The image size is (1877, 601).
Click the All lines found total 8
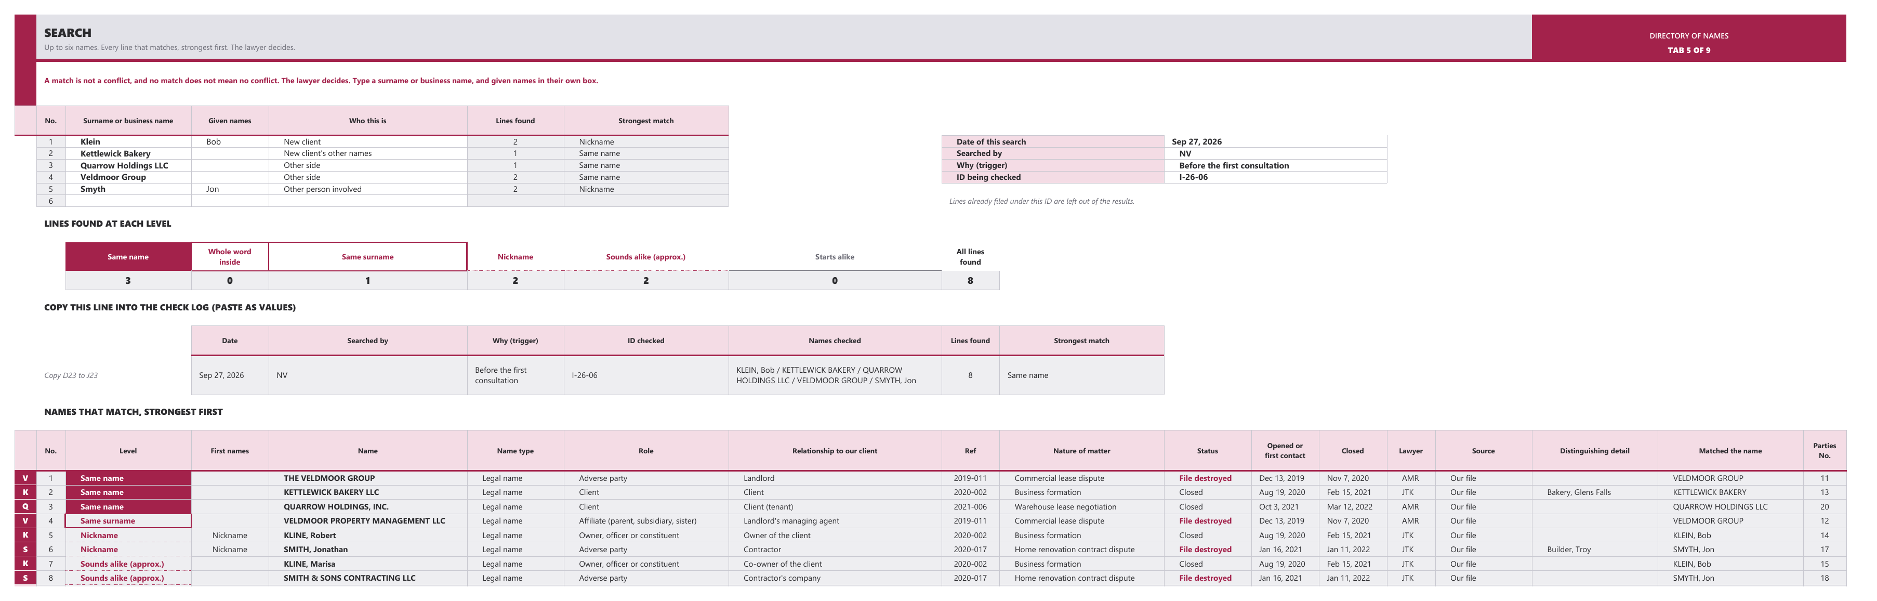click(970, 281)
